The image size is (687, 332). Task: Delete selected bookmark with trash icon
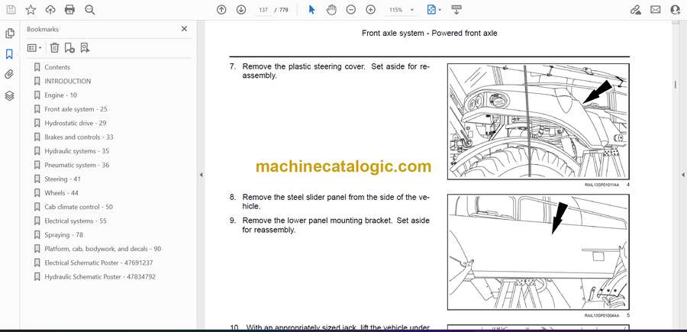[x=54, y=47]
